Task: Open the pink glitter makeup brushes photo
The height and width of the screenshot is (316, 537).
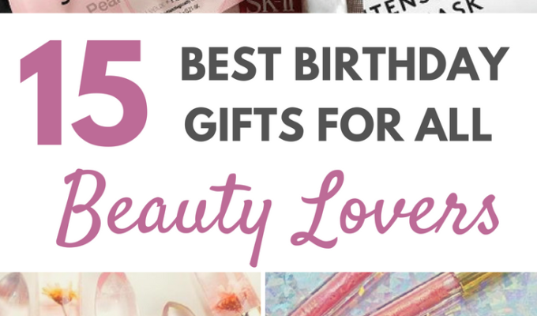Action: tap(401, 294)
